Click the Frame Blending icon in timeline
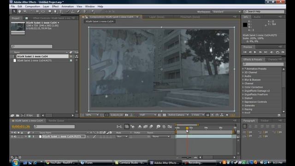The image size is (295, 166). [146, 127]
